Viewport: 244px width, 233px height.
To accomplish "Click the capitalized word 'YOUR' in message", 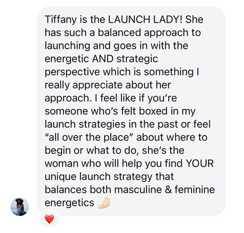I will point(199,163).
